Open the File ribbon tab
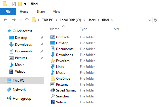This screenshot has width=159, height=107. [8, 12]
